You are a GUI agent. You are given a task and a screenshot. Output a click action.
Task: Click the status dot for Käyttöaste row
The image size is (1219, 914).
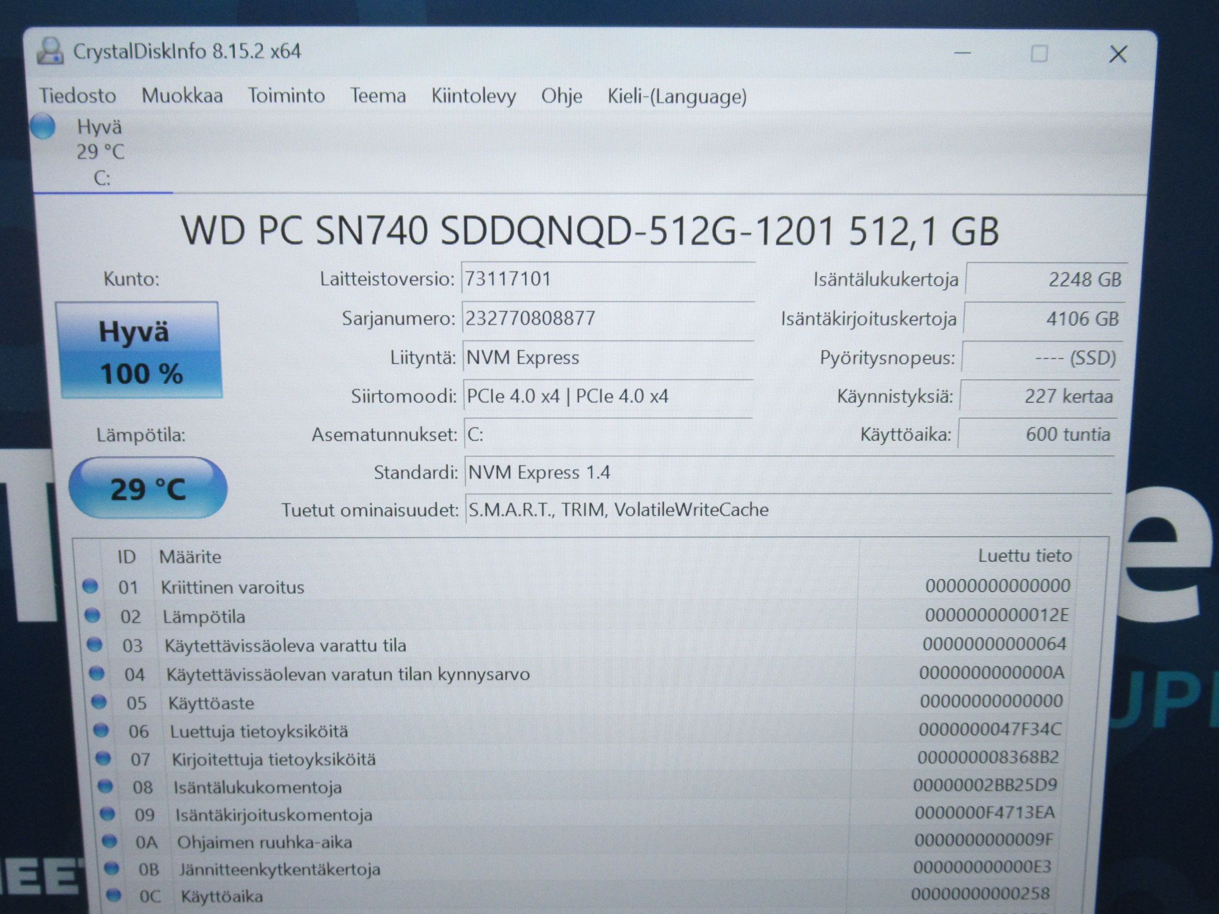pyautogui.click(x=98, y=702)
